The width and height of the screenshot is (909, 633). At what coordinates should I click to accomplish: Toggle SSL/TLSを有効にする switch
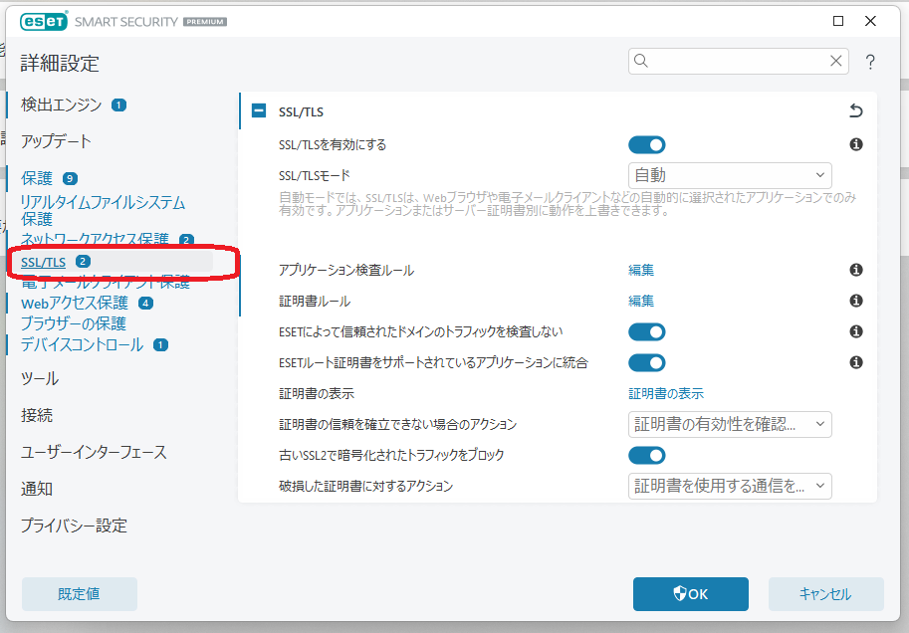tap(646, 145)
